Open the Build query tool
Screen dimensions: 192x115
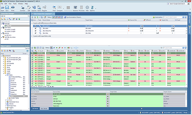pyautogui.click(x=39, y=9)
